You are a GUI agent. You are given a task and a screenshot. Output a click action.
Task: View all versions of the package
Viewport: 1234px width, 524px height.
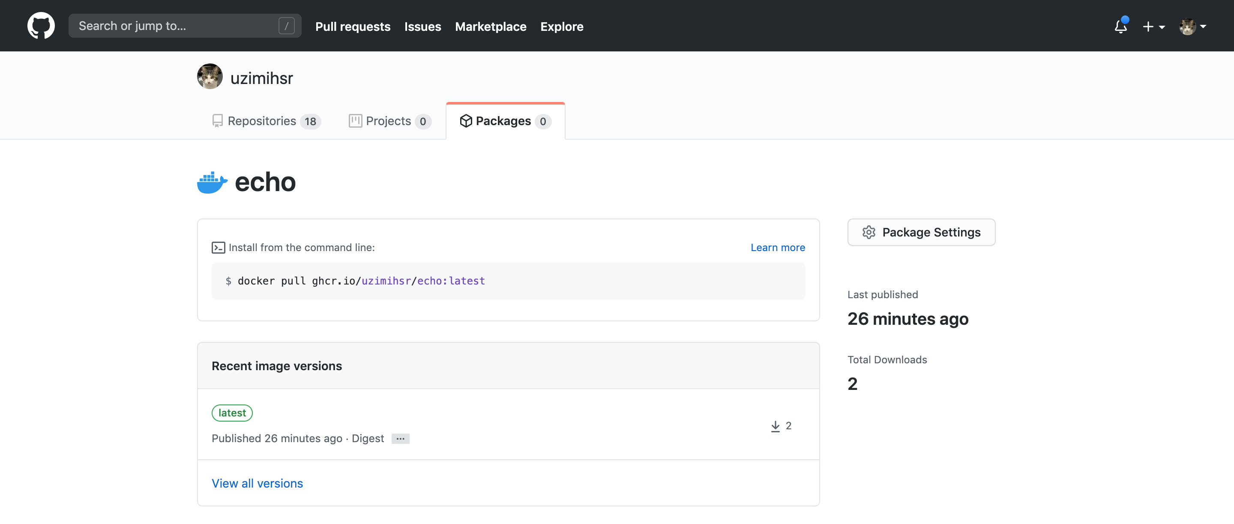coord(257,483)
